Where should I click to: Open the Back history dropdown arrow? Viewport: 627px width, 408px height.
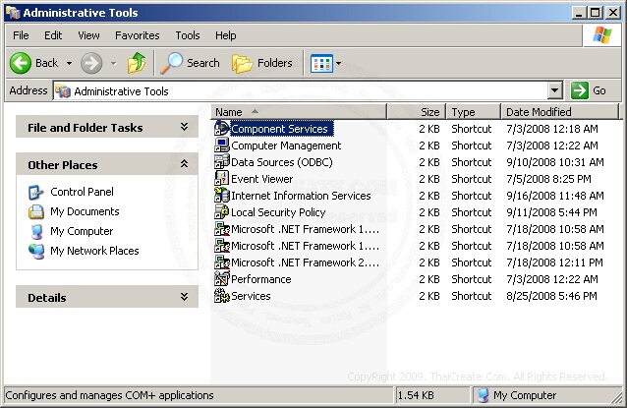69,63
